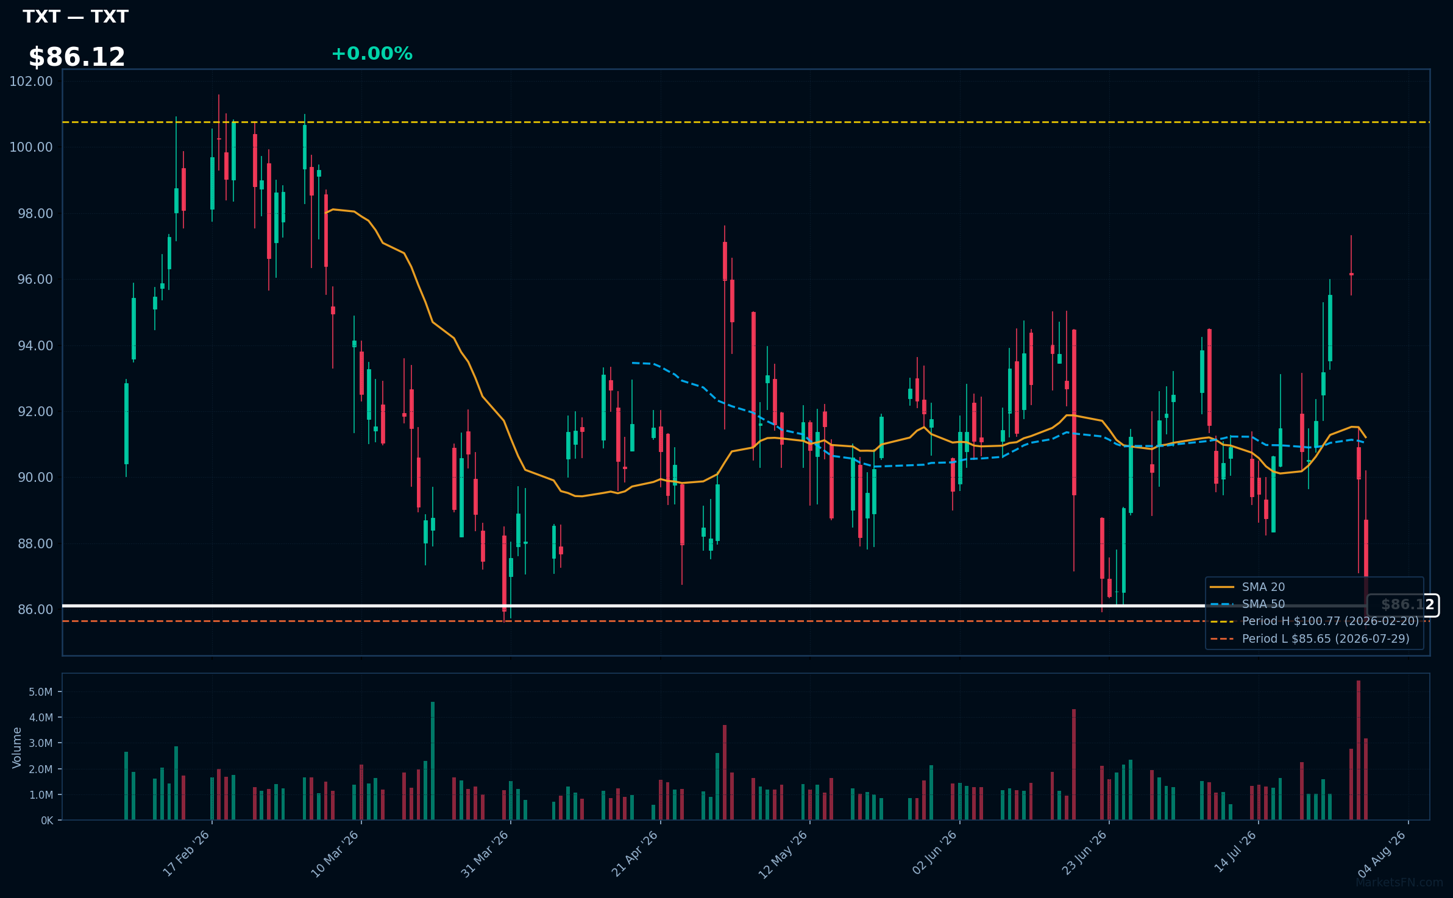
Task: Click the $86.12 price headline
Action: 77,57
